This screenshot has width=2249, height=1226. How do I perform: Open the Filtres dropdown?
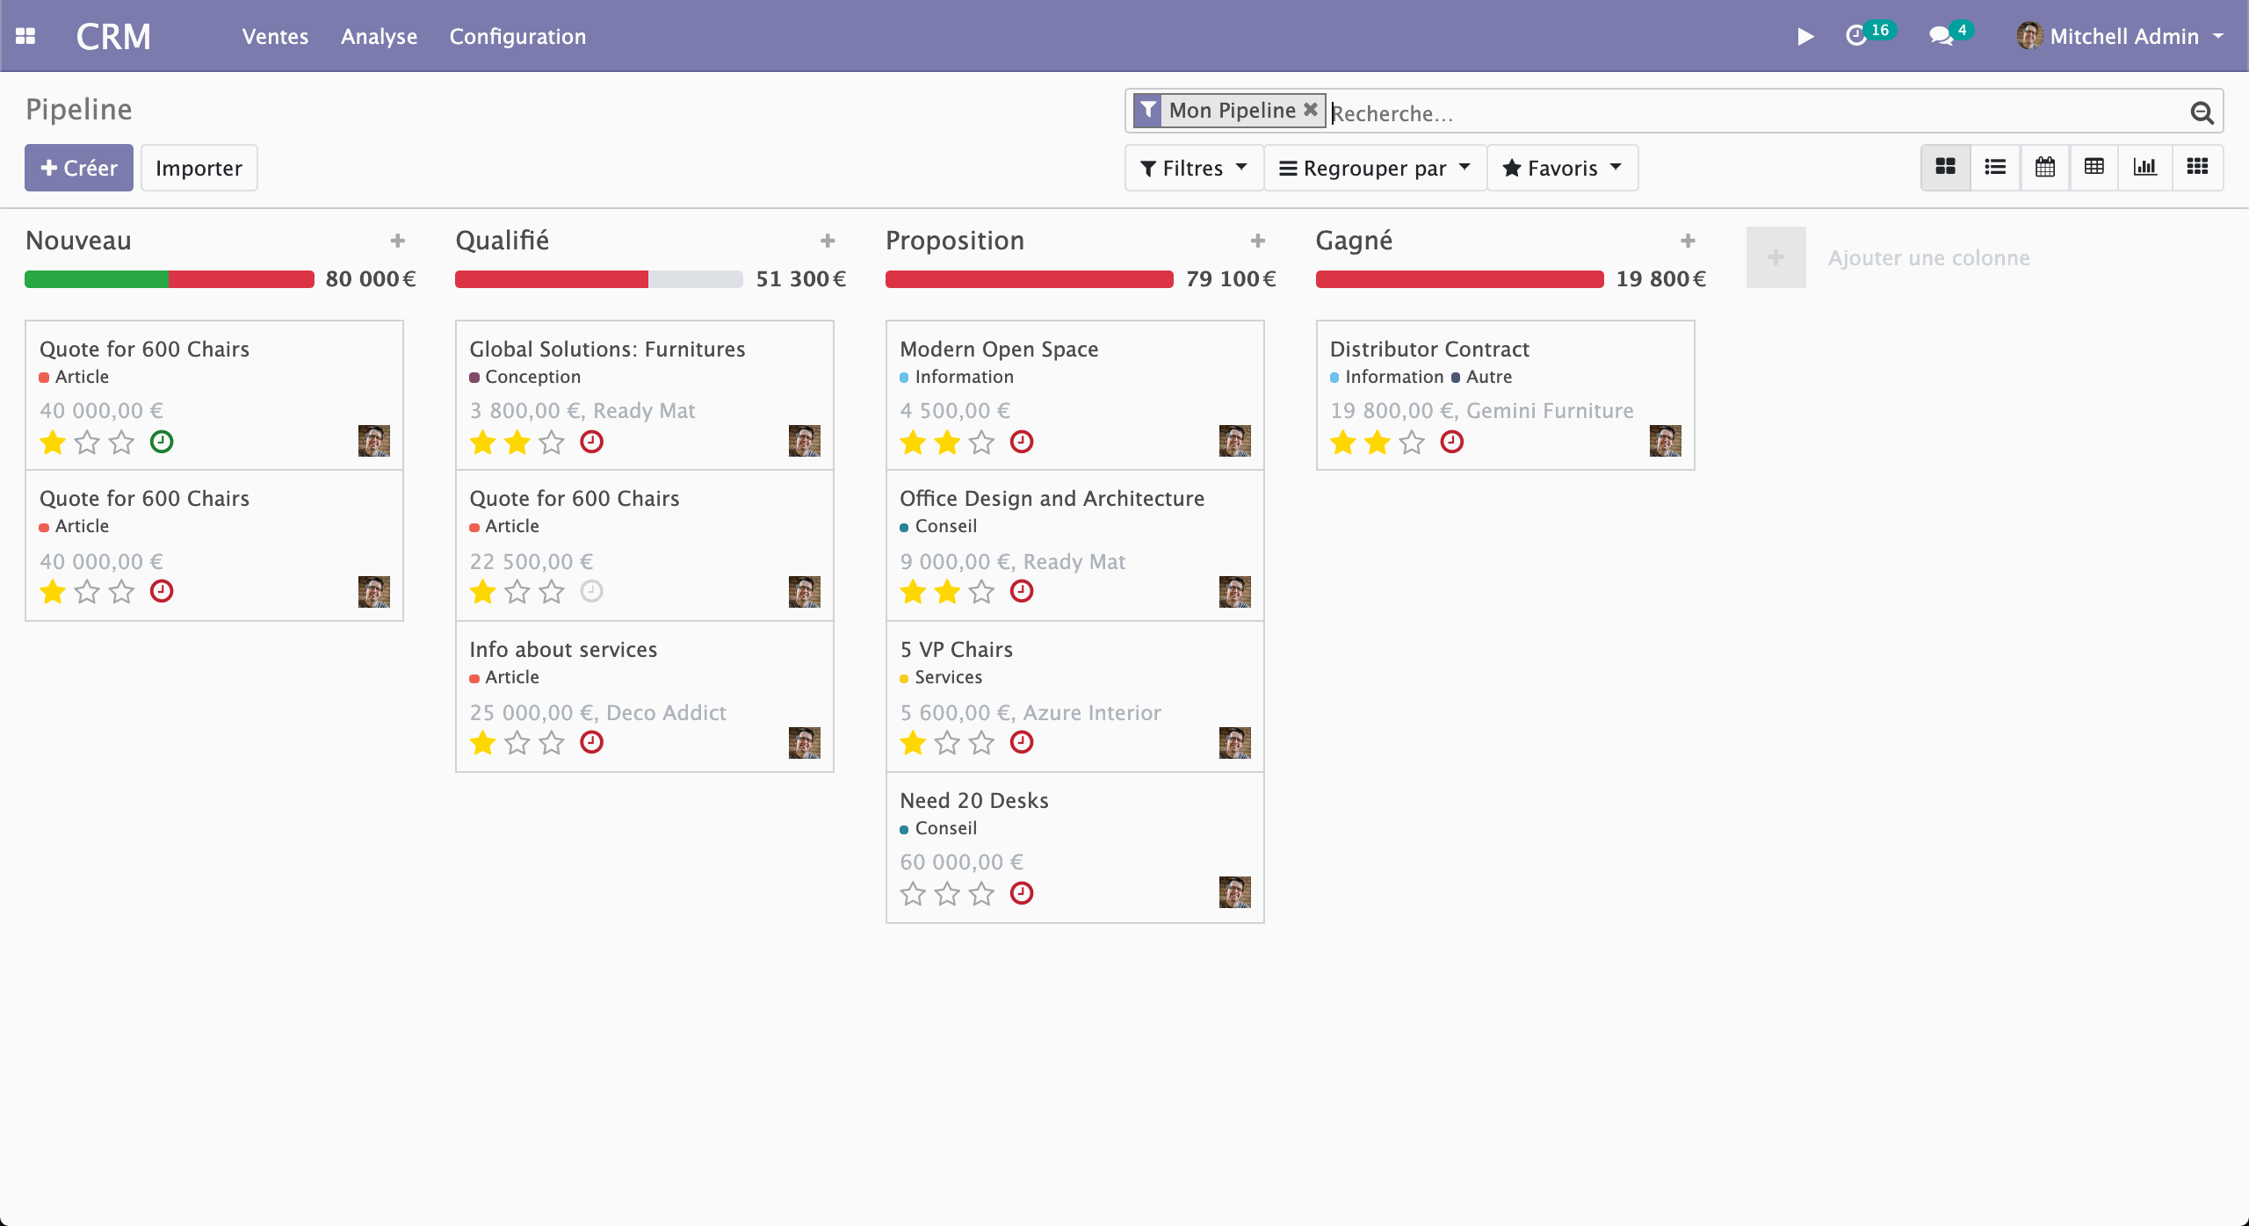pyautogui.click(x=1192, y=167)
